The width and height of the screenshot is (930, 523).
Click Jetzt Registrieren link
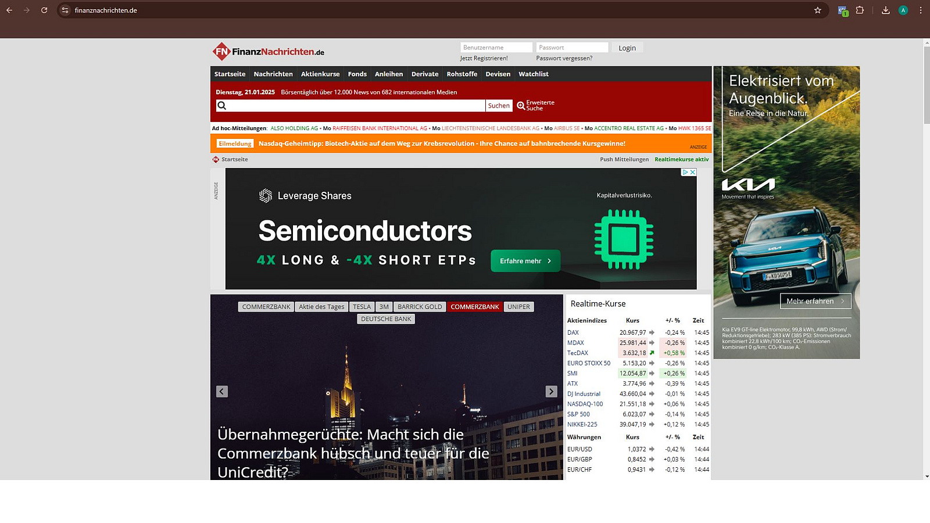tap(484, 58)
